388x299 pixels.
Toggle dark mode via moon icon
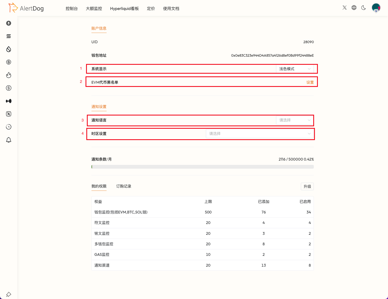pos(363,8)
